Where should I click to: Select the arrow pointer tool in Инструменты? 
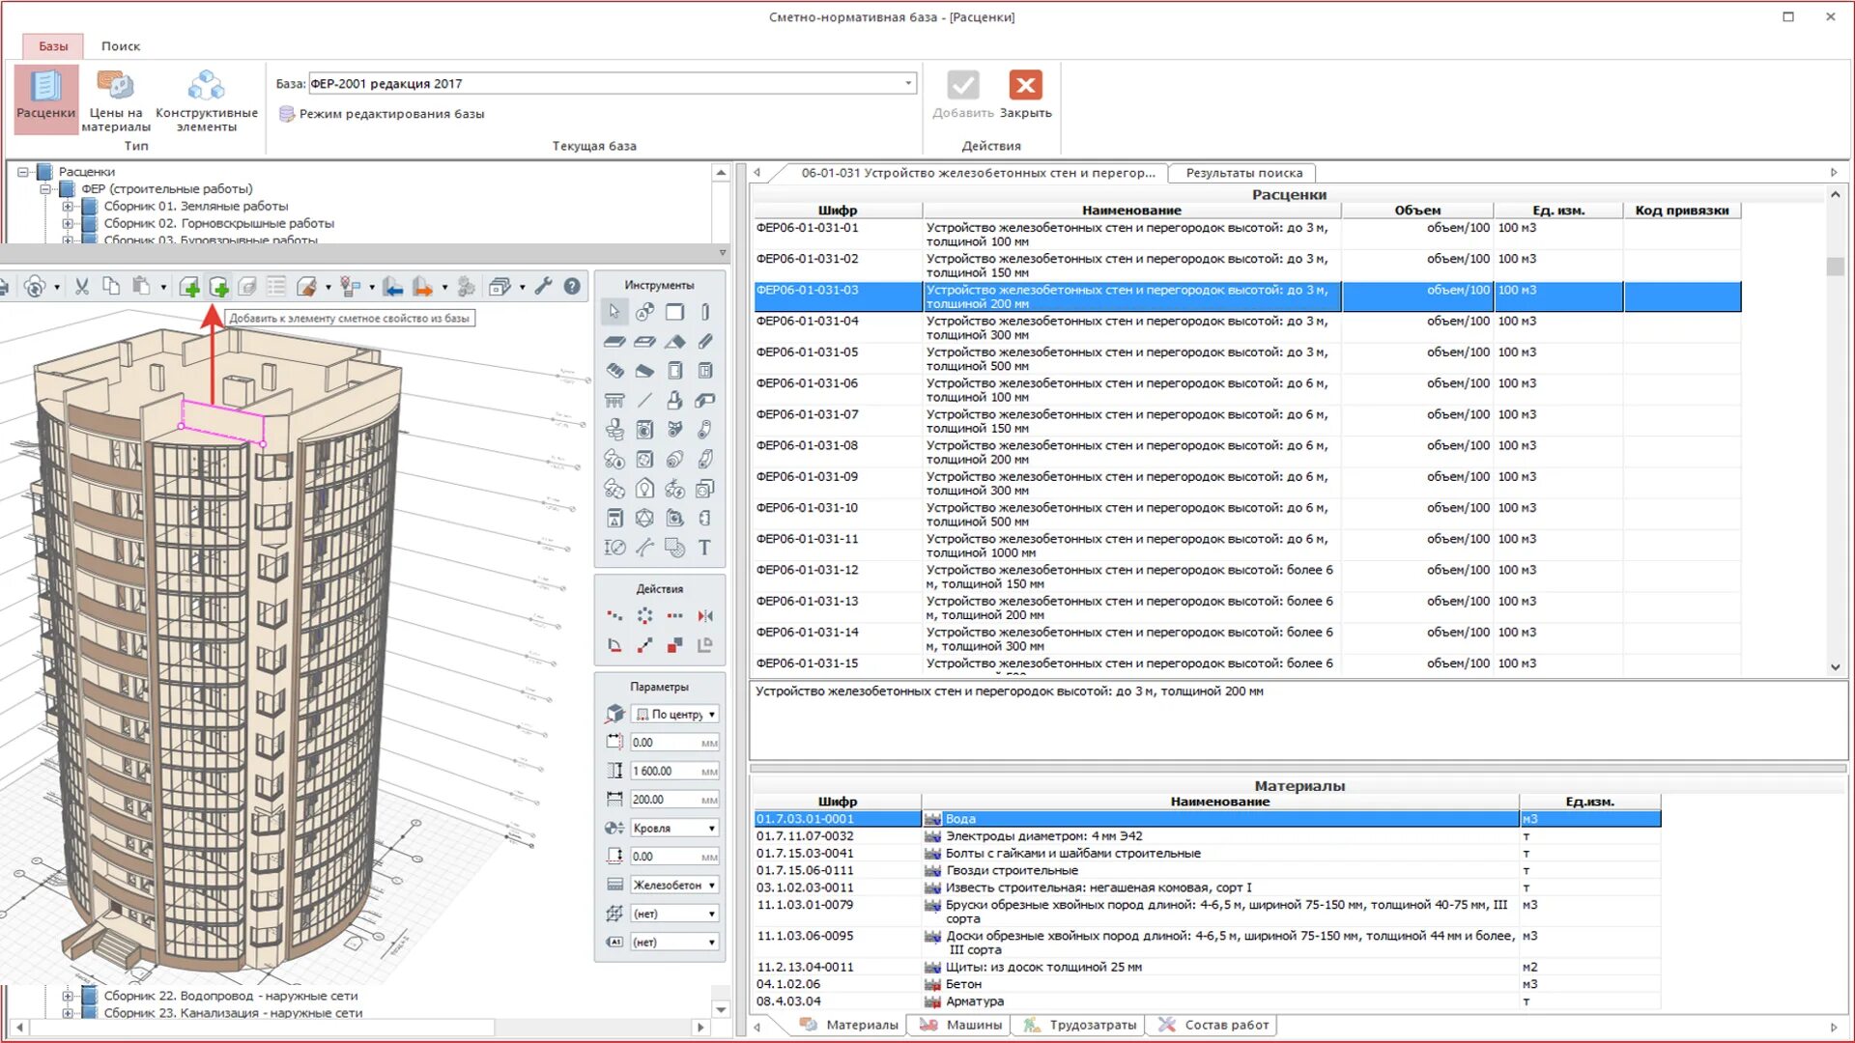pos(614,312)
